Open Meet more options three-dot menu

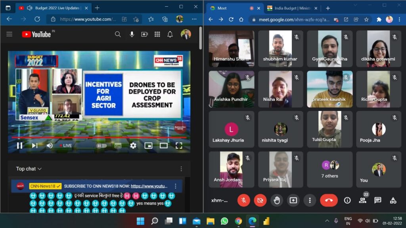coord(310,200)
